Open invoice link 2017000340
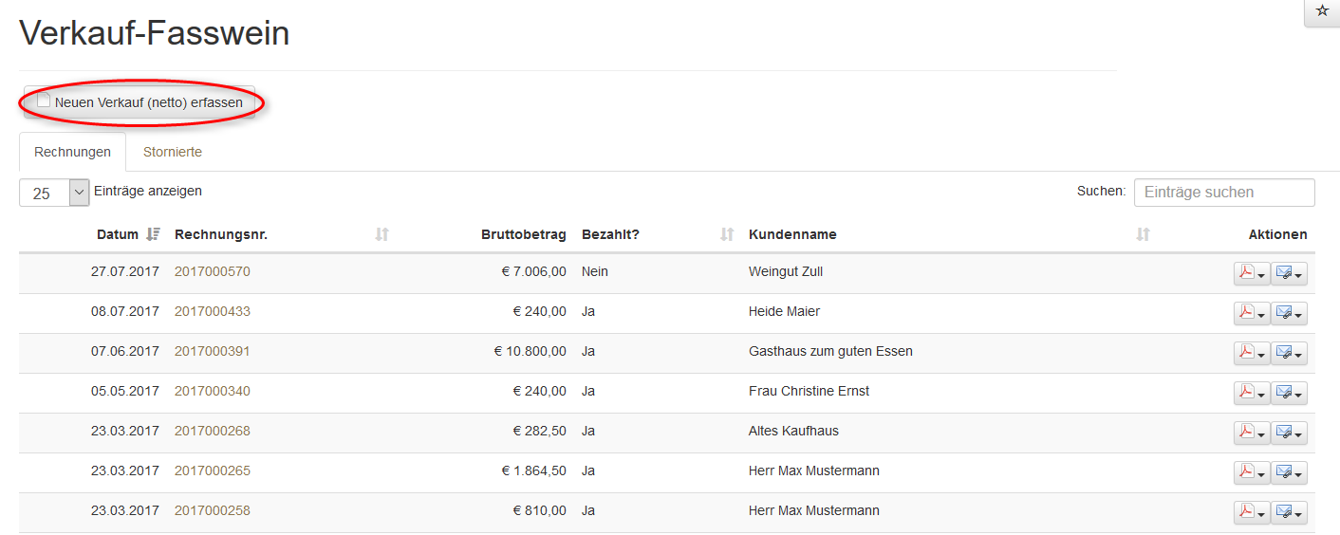 tap(213, 391)
